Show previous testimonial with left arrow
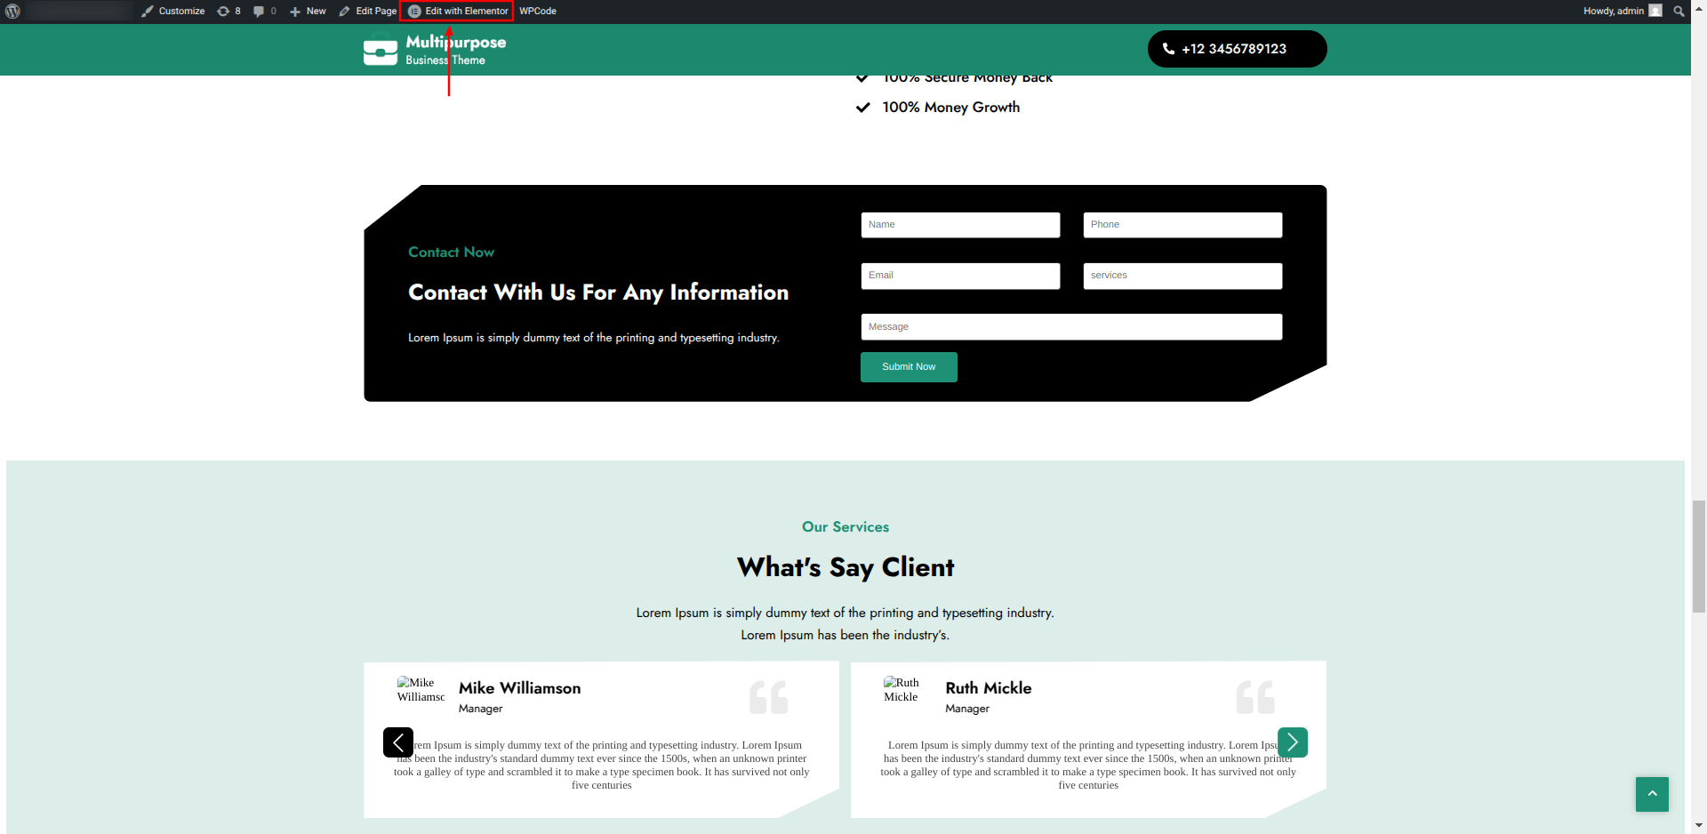Viewport: 1707px width, 834px height. click(398, 742)
